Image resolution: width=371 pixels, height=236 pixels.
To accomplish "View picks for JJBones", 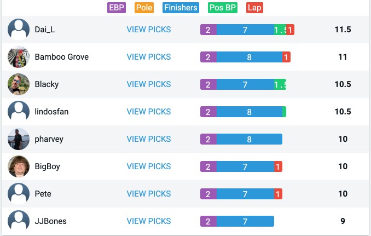I will pyautogui.click(x=149, y=221).
